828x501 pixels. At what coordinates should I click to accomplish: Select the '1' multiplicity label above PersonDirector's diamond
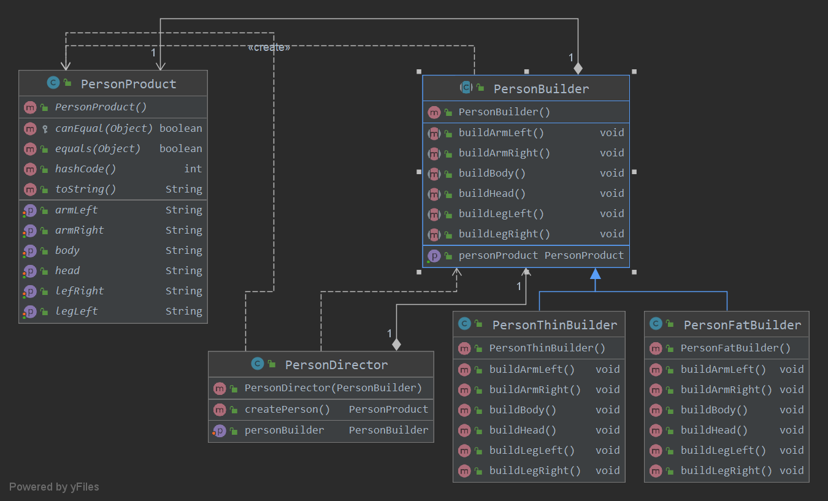click(x=389, y=334)
